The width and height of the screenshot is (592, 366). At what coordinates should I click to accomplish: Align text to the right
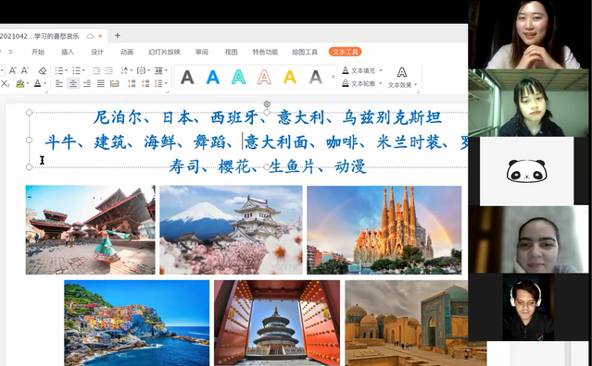(x=87, y=83)
